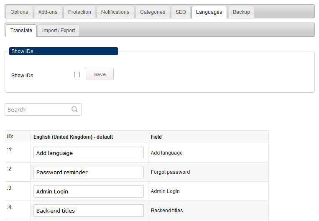
Task: Select the Categories tab
Action: coord(153,12)
